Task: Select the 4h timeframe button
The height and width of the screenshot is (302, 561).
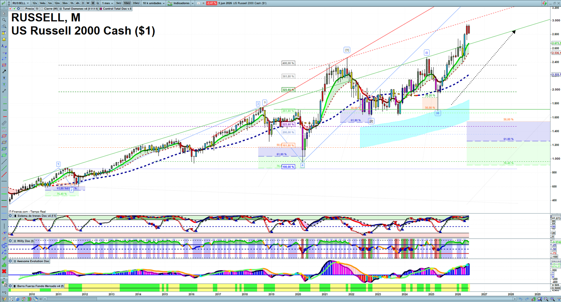Action: coord(77,3)
